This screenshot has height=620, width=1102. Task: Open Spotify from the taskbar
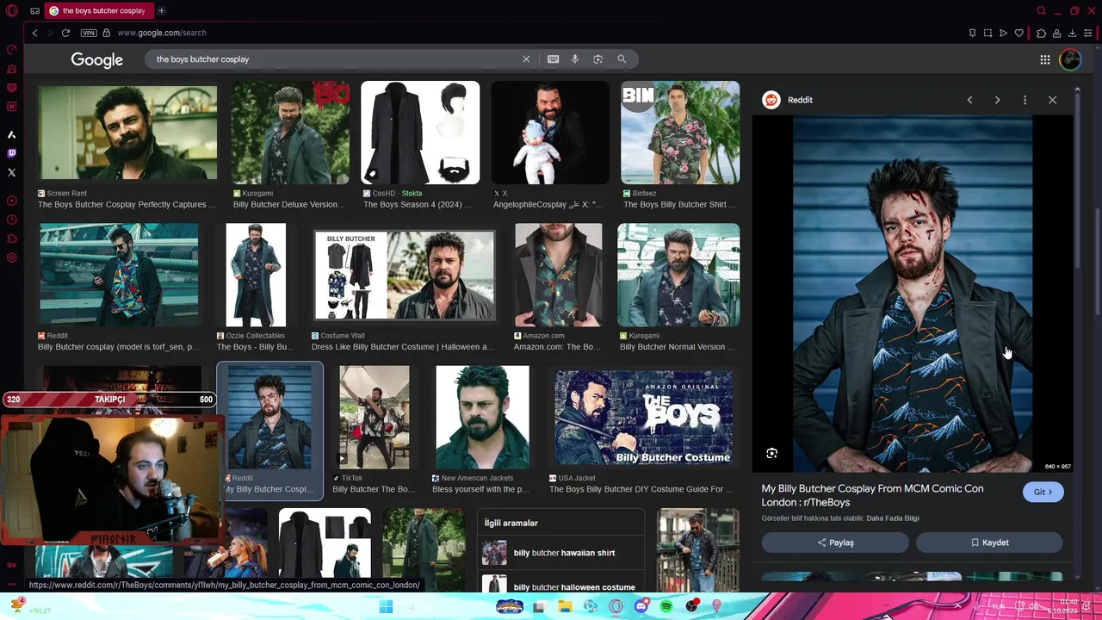pyautogui.click(x=666, y=607)
